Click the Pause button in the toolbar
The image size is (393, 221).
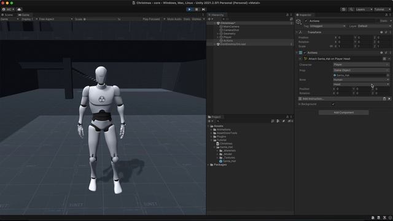[x=196, y=9]
